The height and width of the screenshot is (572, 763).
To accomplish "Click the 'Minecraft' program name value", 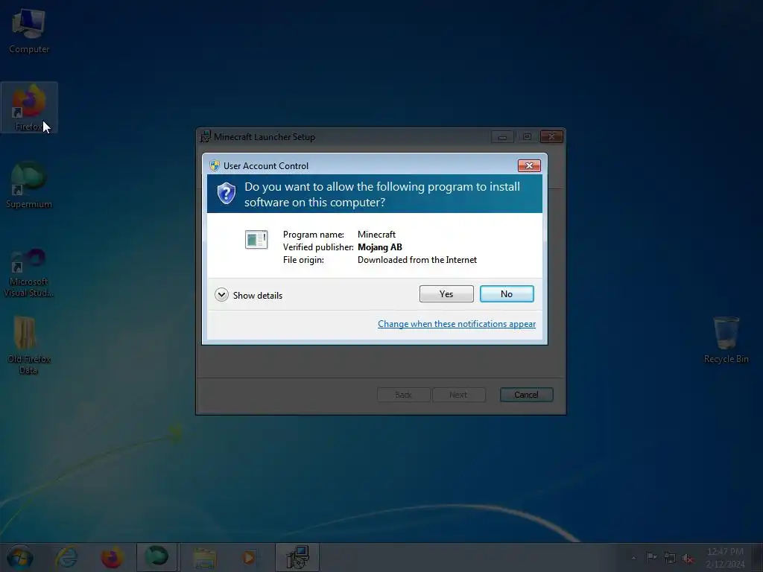I will [376, 235].
